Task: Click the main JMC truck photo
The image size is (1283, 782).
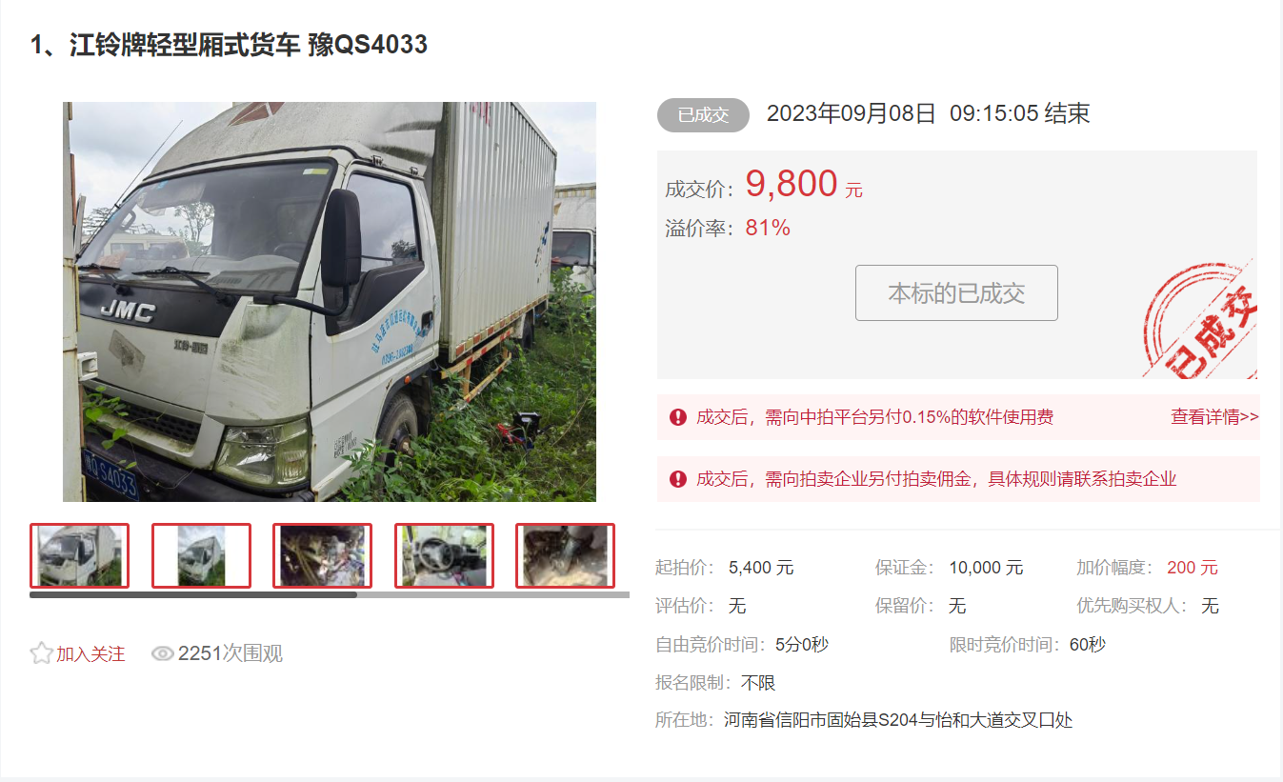Action: pyautogui.click(x=330, y=302)
